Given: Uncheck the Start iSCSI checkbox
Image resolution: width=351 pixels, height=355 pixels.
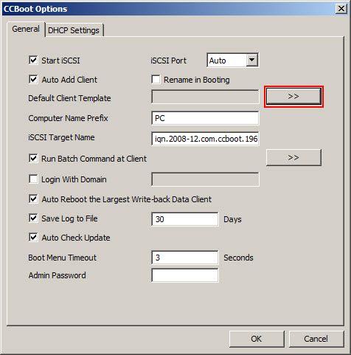Looking at the screenshot, I should tap(33, 61).
